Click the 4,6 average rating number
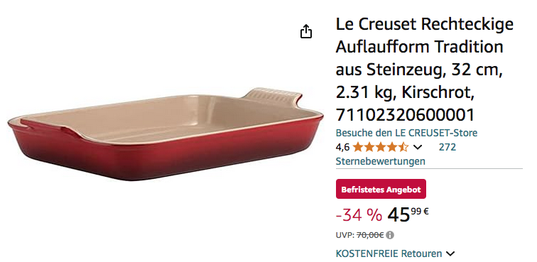537x262 pixels. (x=342, y=148)
